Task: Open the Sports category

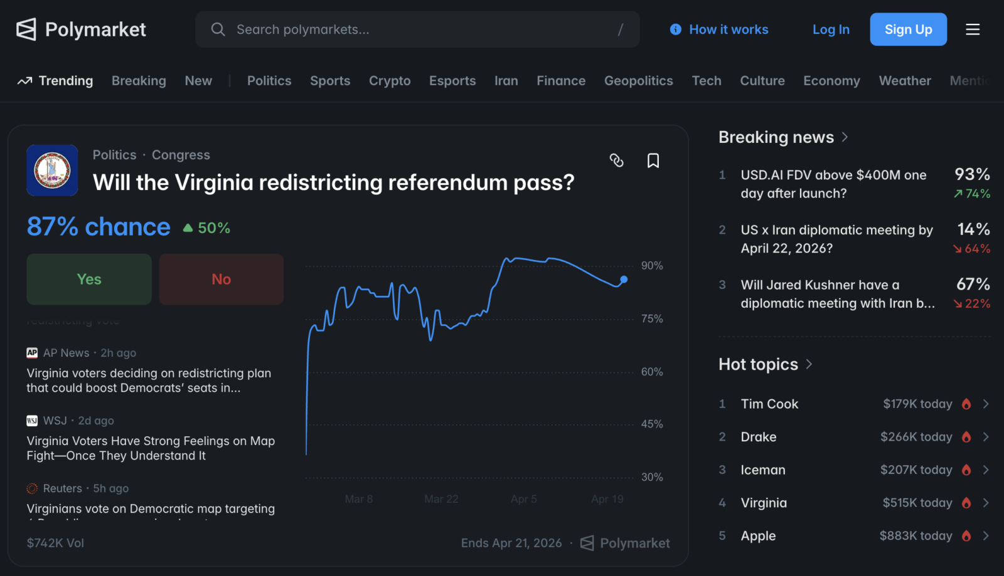Action: (x=330, y=81)
